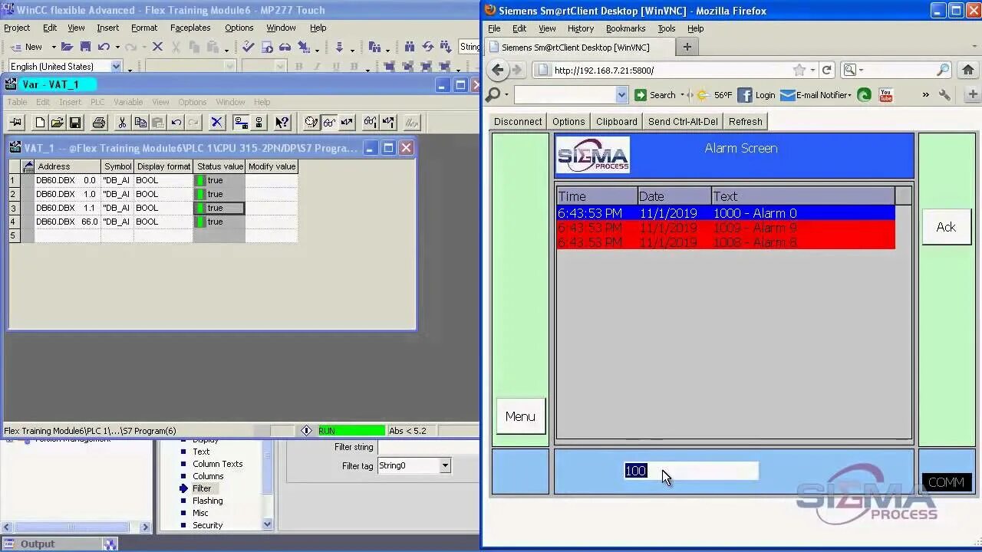Open History menu in Firefox
This screenshot has width=982, height=552.
tap(580, 28)
